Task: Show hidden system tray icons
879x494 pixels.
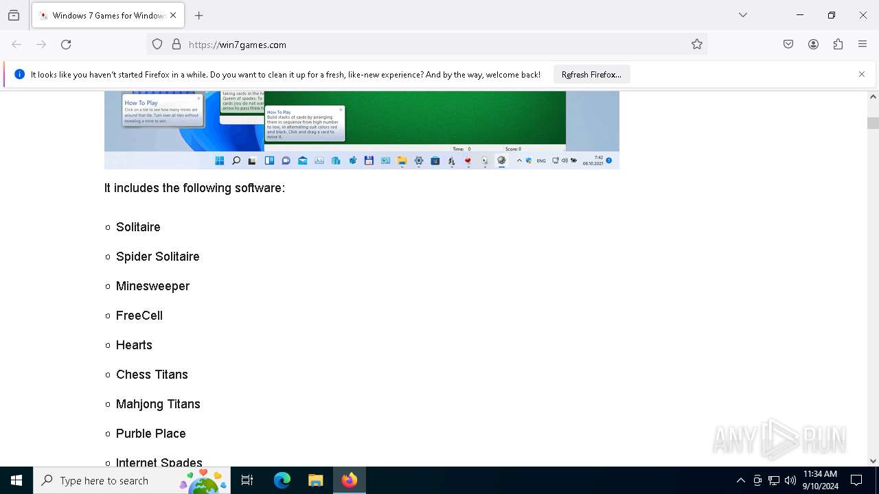Action: [x=740, y=480]
